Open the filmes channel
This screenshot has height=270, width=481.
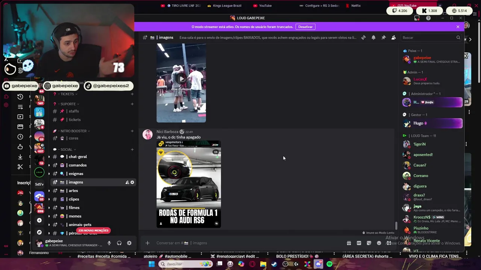point(93,208)
